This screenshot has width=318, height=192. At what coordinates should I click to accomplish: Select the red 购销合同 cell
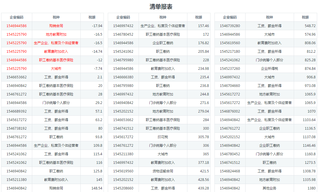(x=56, y=26)
